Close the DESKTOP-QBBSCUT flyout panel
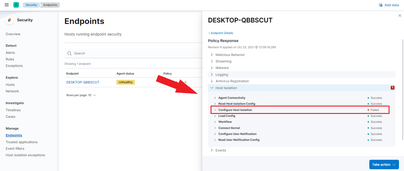The width and height of the screenshot is (404, 171). click(x=400, y=15)
